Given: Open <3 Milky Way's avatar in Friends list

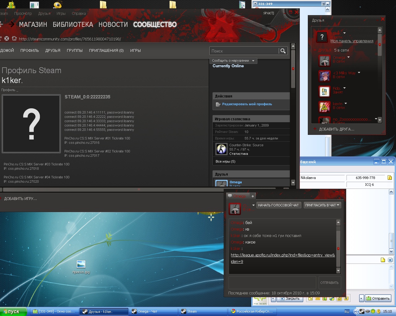Looking at the screenshot, I should (x=325, y=76).
